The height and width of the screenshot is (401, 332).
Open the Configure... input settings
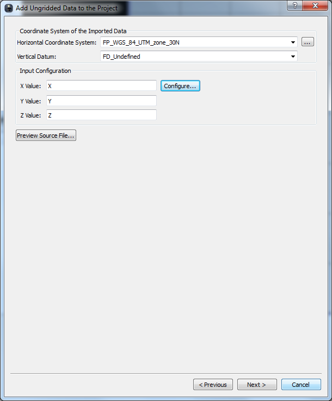pos(180,85)
